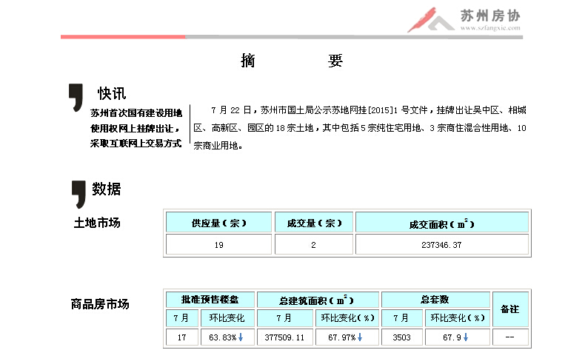Image resolution: width=585 pixels, height=350 pixels.
Task: Click the paragraph line 宗商业用地
Action: click(x=218, y=146)
